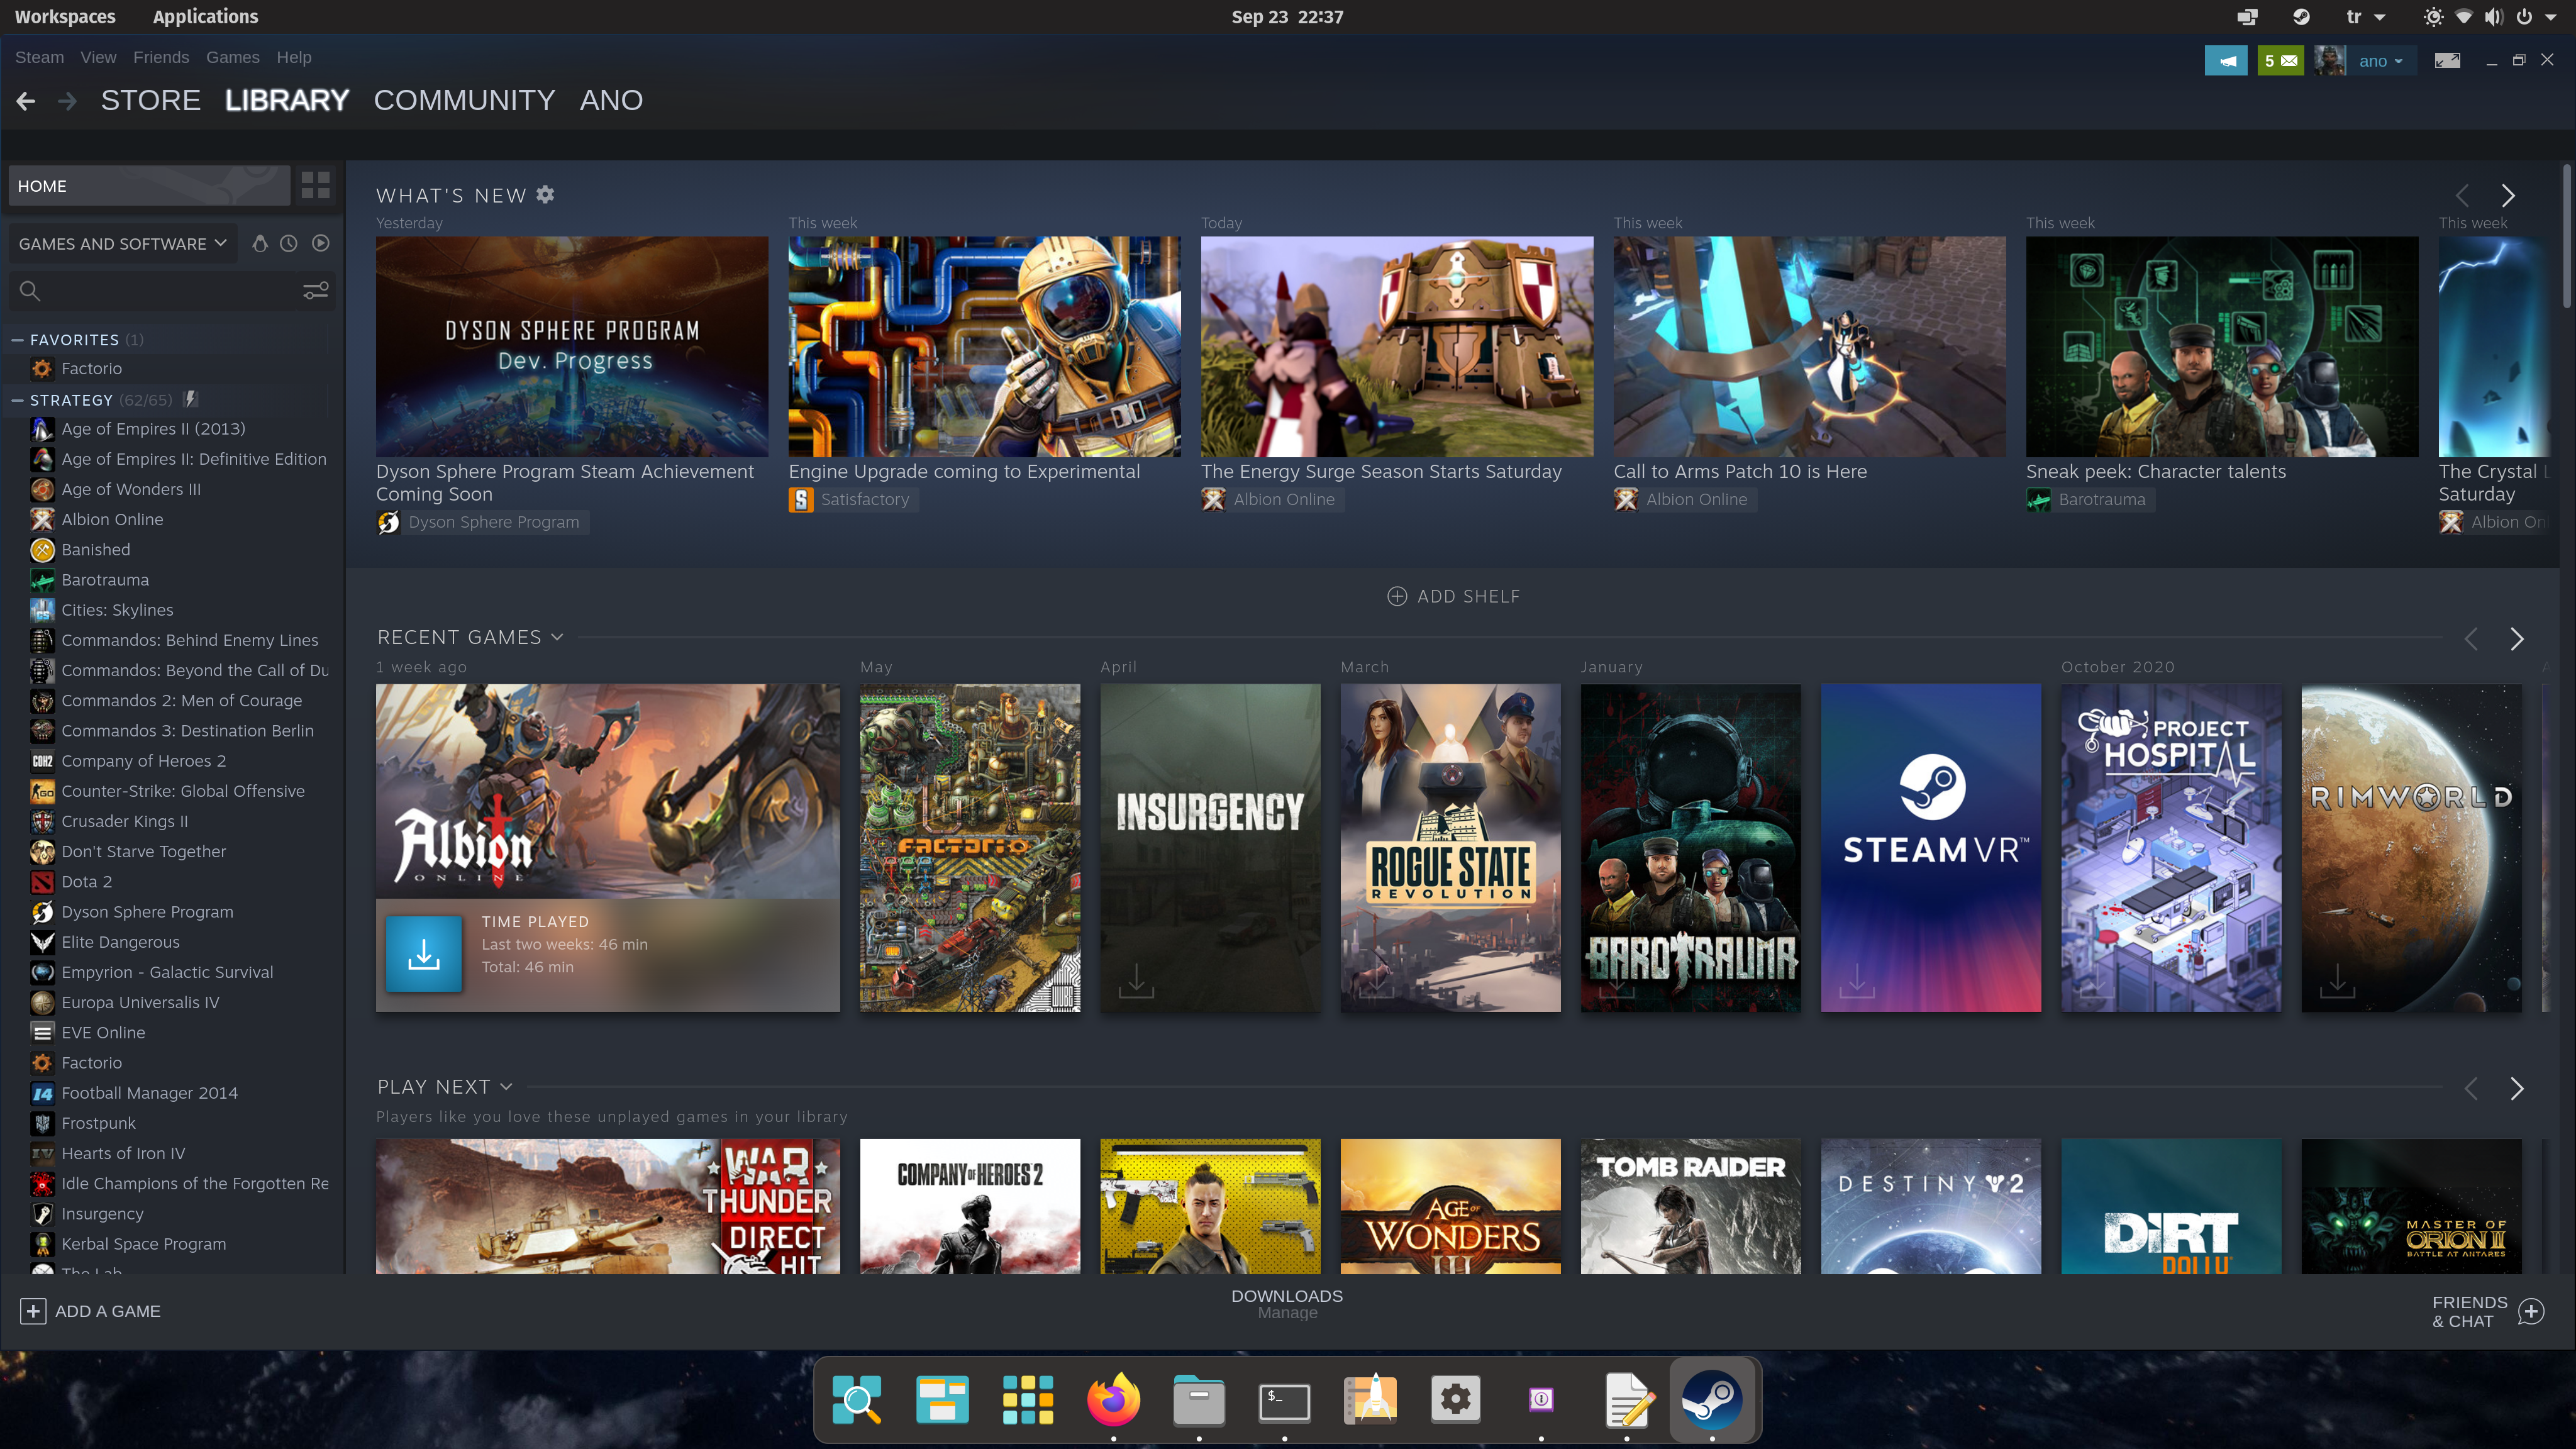The width and height of the screenshot is (2576, 1449).
Task: Open the Steam menu
Action: [40, 57]
